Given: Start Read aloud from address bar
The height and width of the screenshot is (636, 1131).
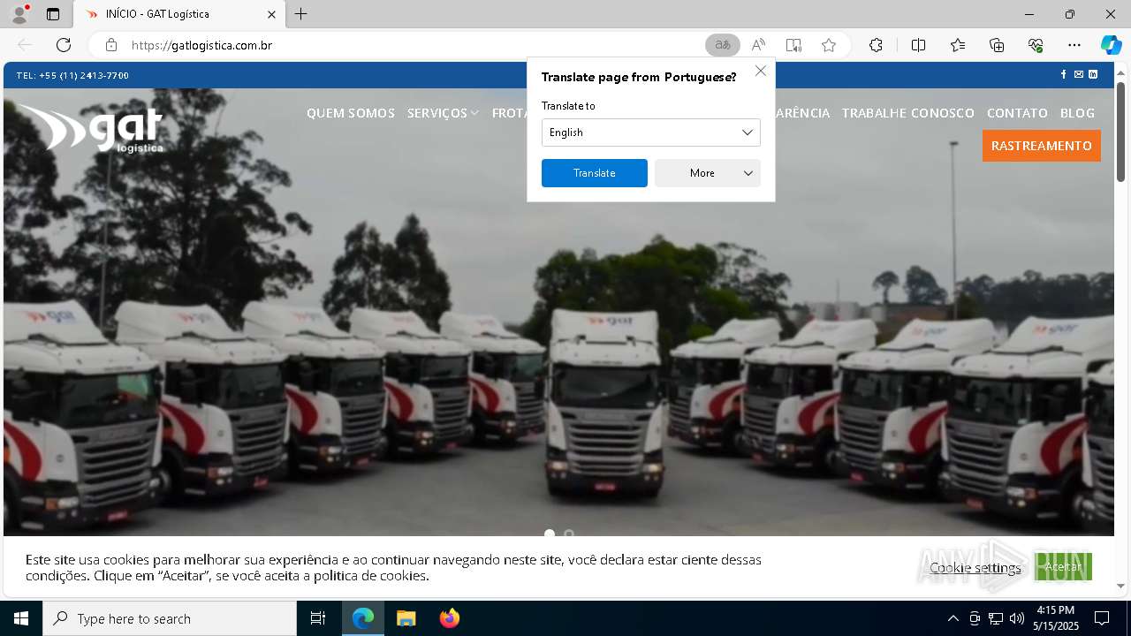Looking at the screenshot, I should pos(758,45).
